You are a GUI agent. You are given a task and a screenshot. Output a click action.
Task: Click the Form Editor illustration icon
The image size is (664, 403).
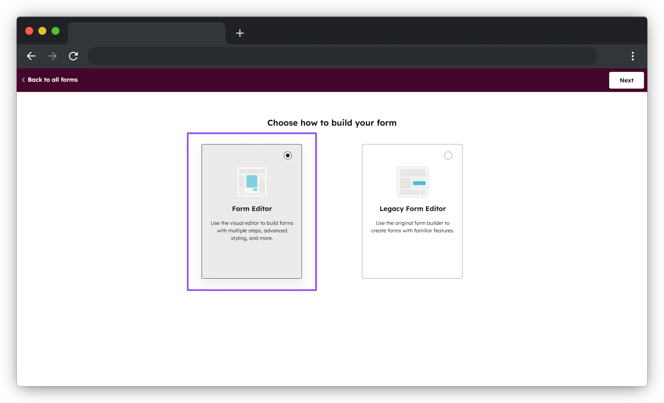pyautogui.click(x=252, y=182)
